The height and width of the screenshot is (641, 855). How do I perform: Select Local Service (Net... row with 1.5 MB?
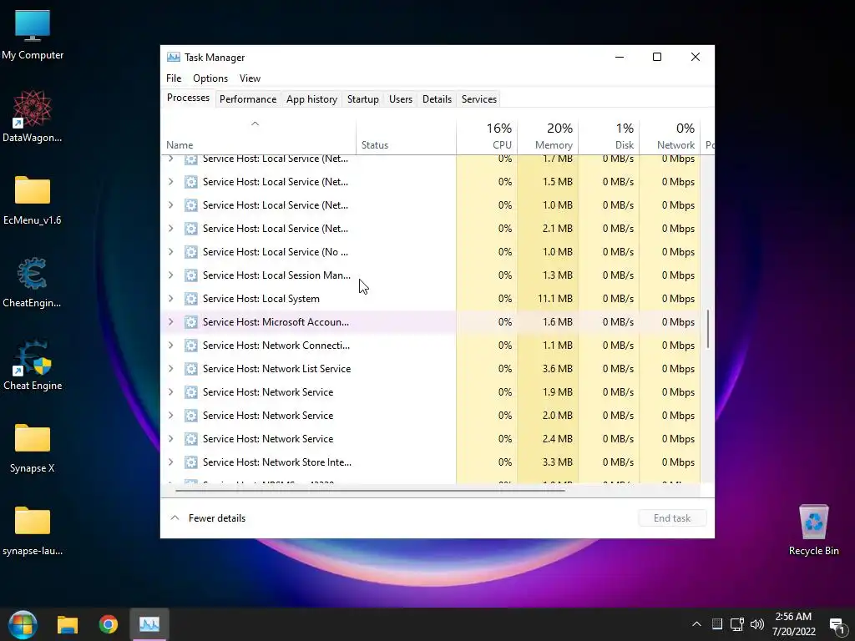[x=431, y=182]
